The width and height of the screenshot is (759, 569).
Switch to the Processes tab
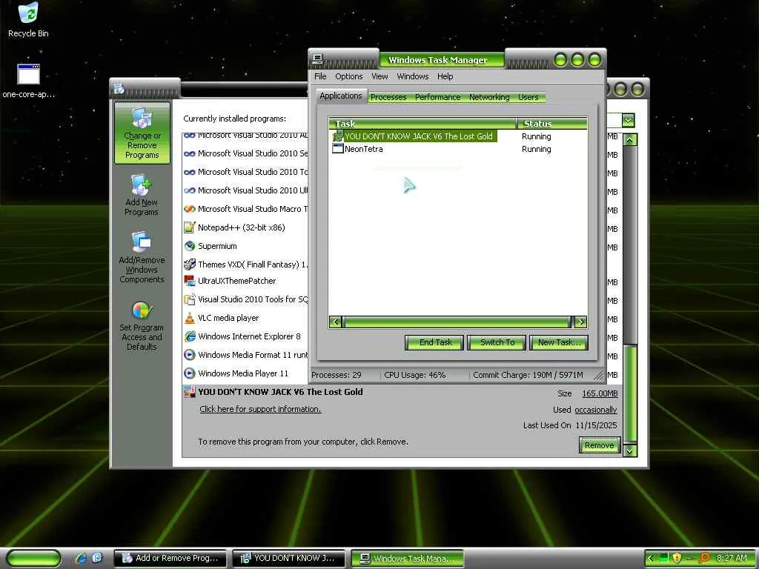[388, 97]
